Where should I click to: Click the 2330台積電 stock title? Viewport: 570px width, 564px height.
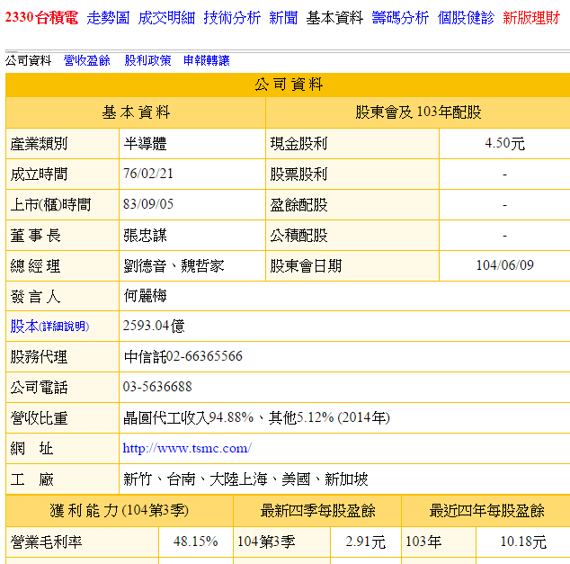pos(41,17)
